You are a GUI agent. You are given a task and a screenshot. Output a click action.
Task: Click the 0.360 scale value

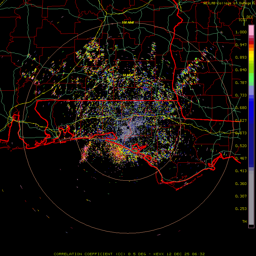(x=241, y=184)
